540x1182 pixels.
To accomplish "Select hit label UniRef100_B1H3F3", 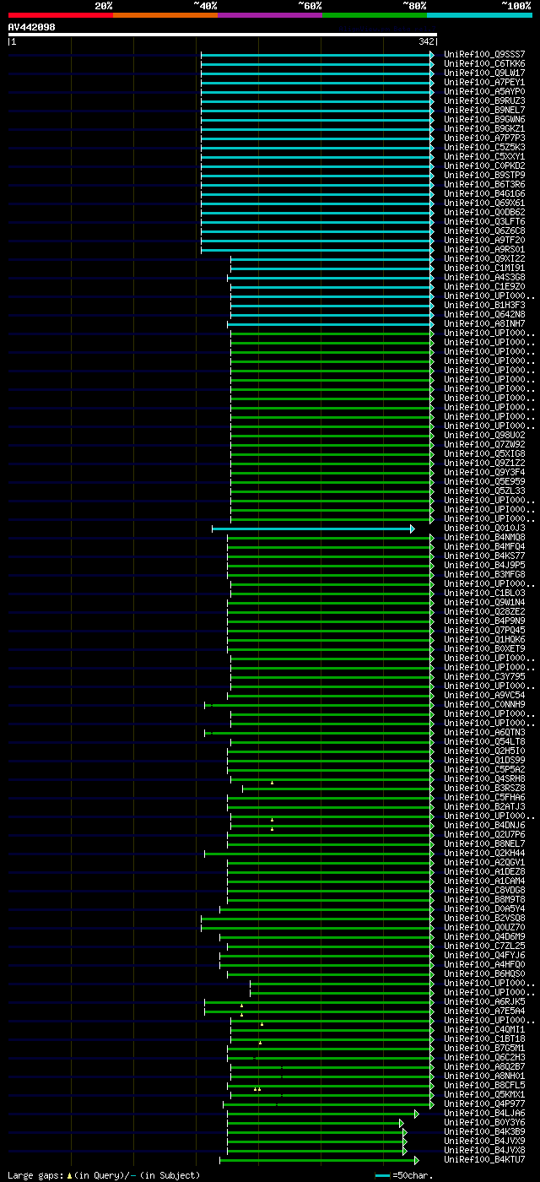I will pyautogui.click(x=484, y=305).
